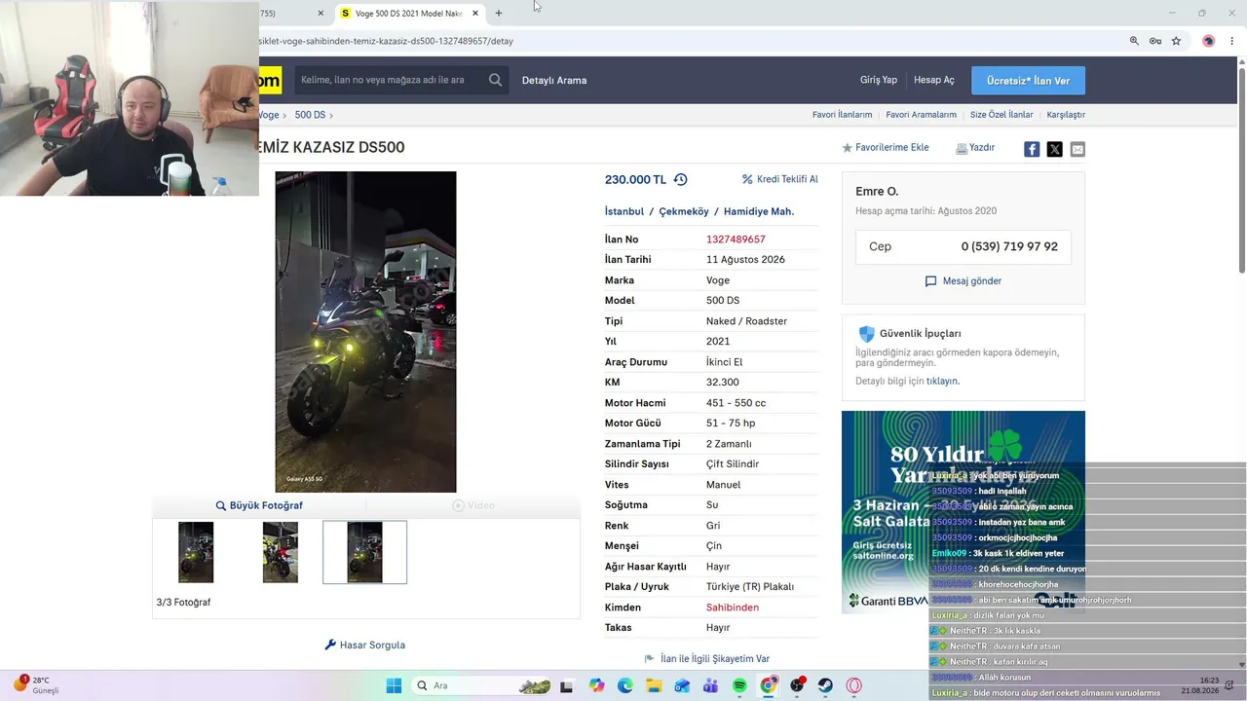Open the weather widget showing 28°C
The height and width of the screenshot is (701, 1247).
tap(37, 685)
